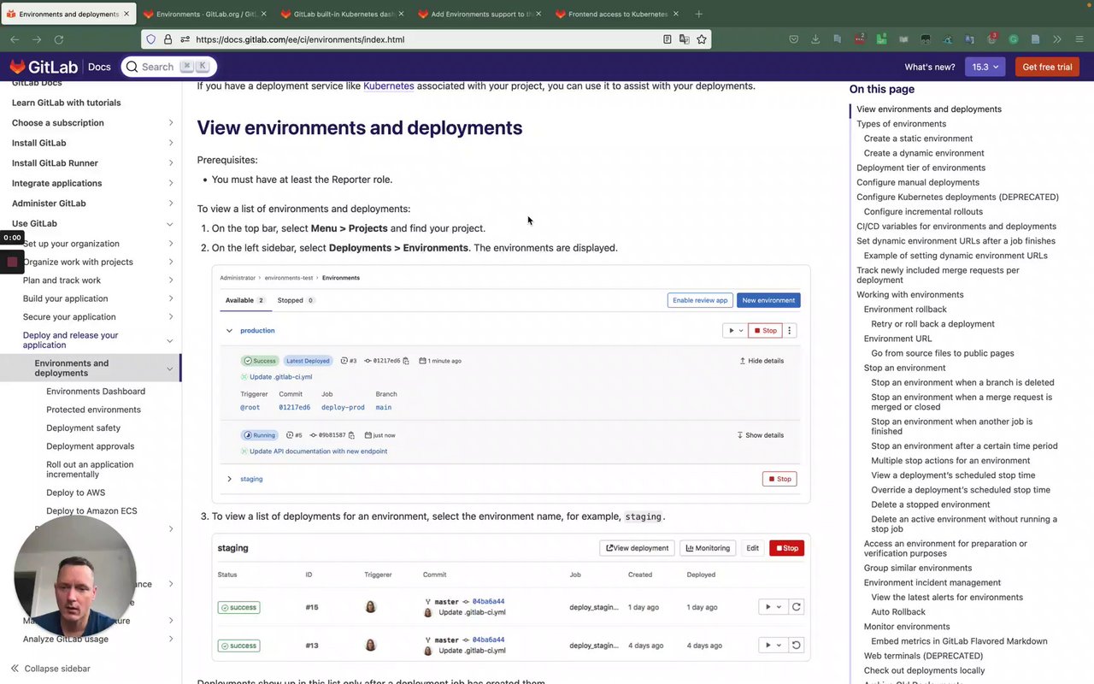The height and width of the screenshot is (684, 1094).
Task: Jump to 'Stop an environment' on-page link
Action: (x=904, y=368)
